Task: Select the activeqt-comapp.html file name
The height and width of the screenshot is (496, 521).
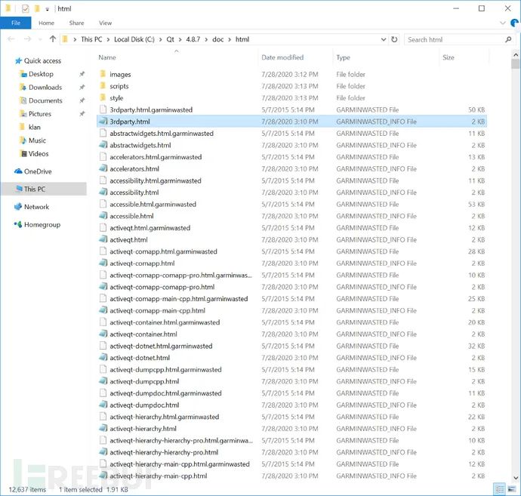Action: pyautogui.click(x=142, y=263)
